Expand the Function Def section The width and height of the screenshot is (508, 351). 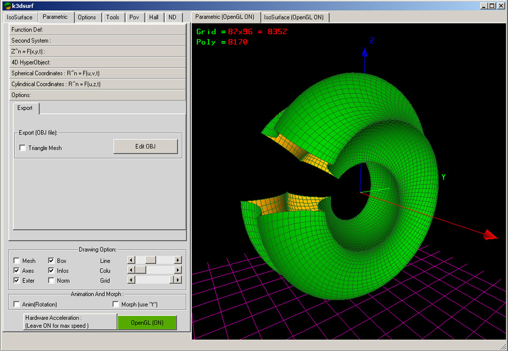click(97, 30)
